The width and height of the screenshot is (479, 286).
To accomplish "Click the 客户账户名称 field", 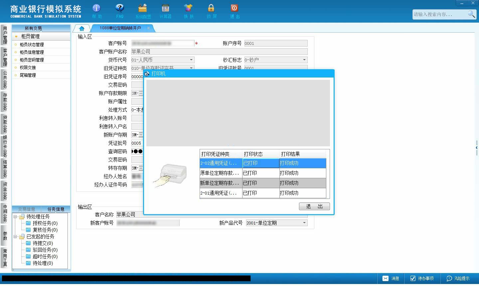I will pyautogui.click(x=219, y=52).
